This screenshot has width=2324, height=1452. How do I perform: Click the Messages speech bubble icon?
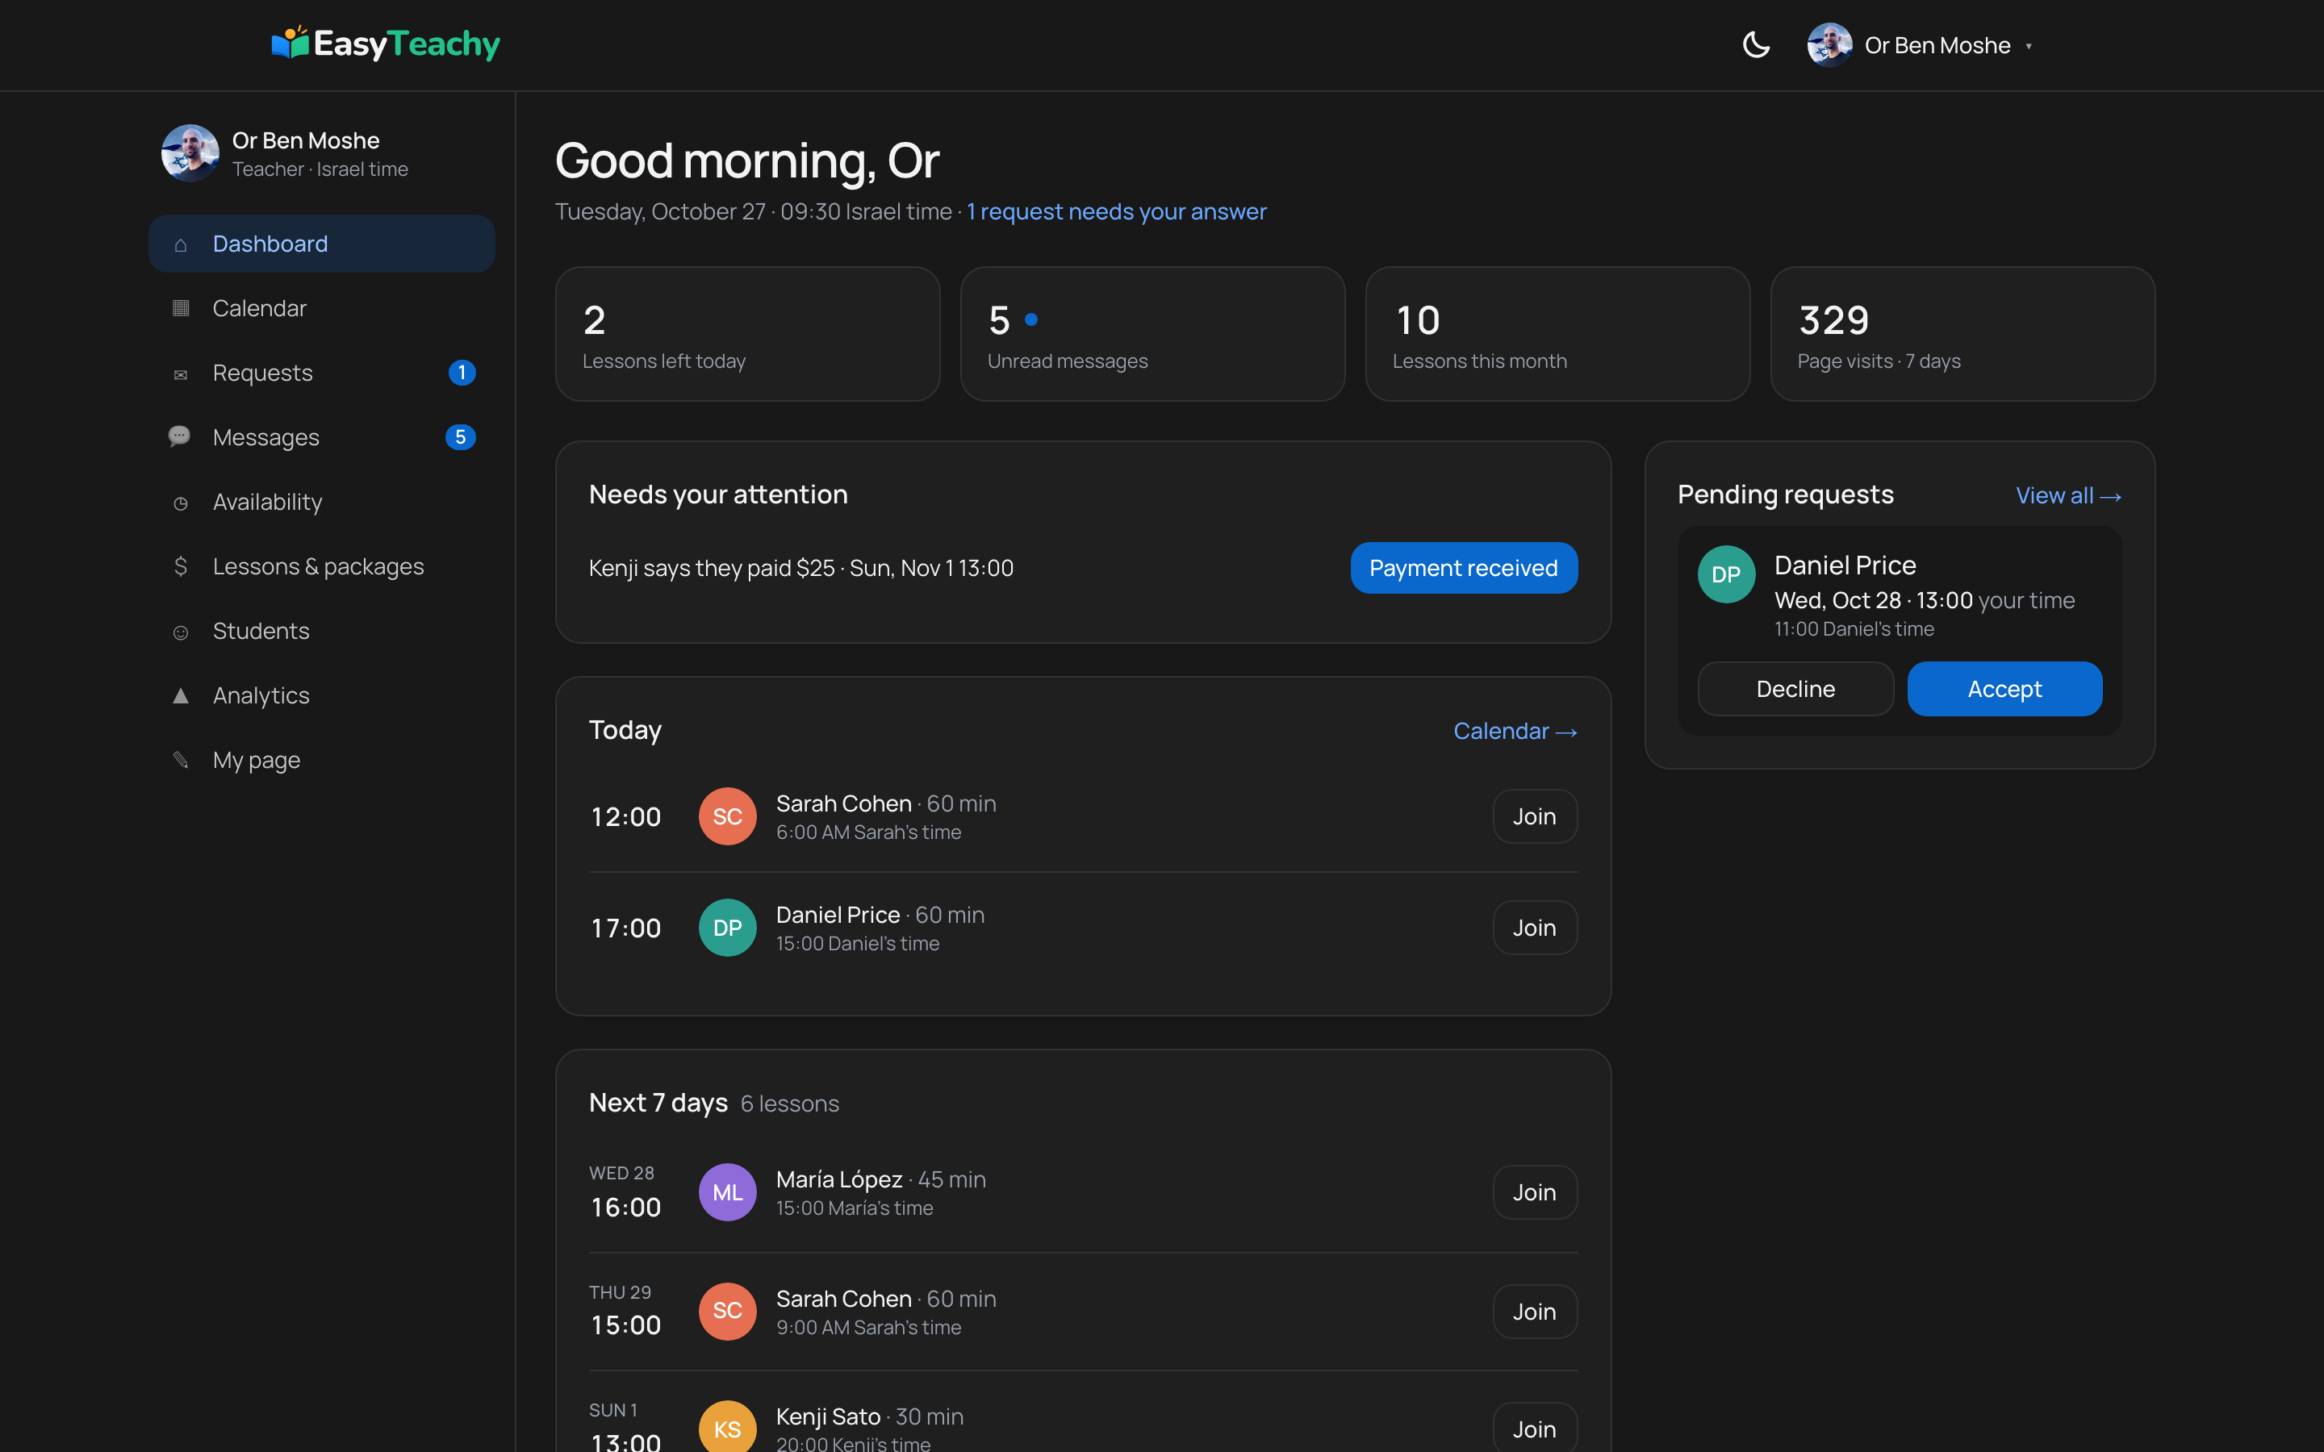[180, 437]
